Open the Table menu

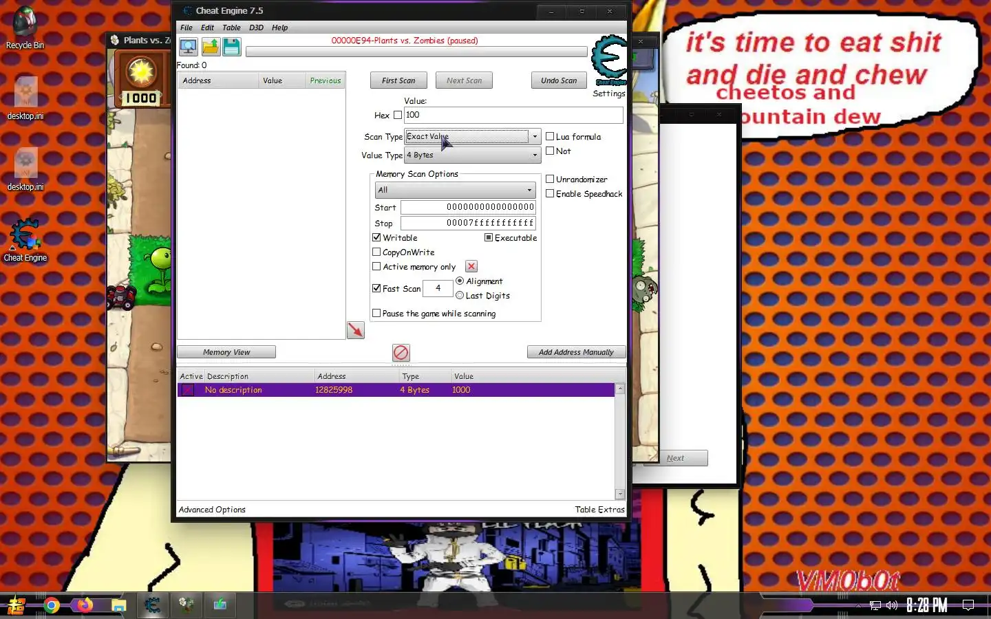(x=231, y=28)
